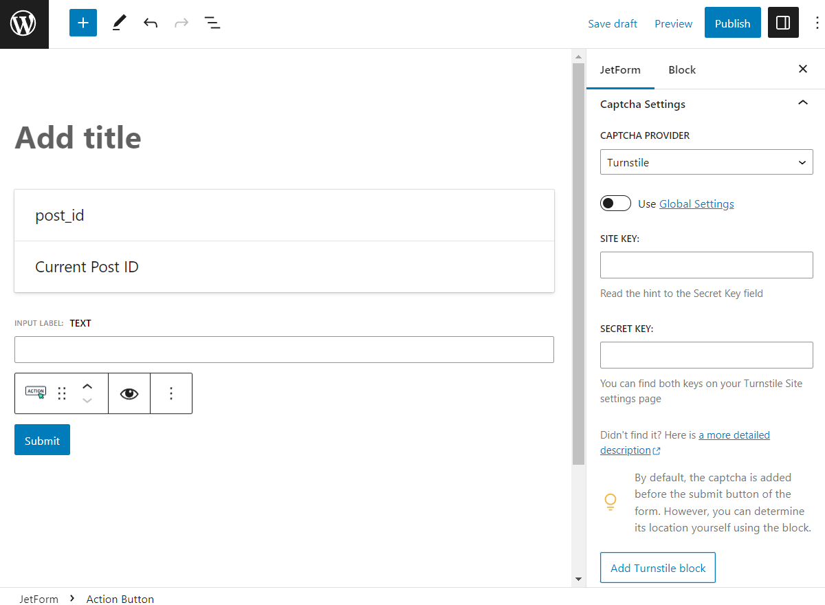Click the Redo arrow icon

(181, 23)
